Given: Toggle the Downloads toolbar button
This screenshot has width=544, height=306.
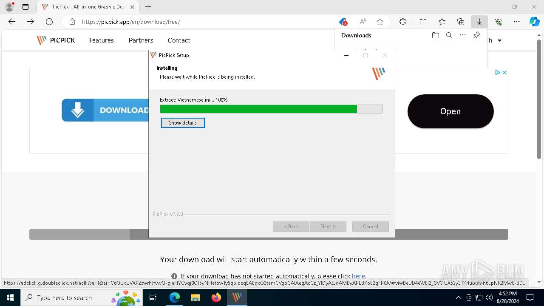Looking at the screenshot, I should click(x=479, y=22).
